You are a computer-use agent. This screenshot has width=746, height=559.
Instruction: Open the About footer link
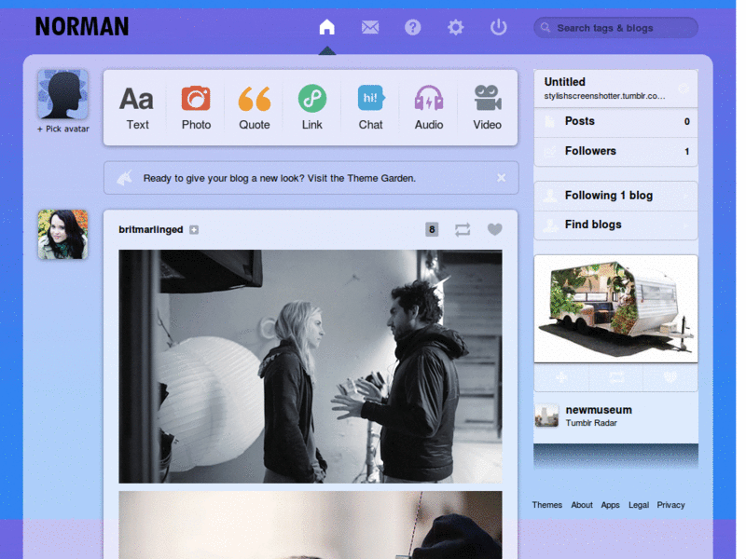(x=581, y=505)
